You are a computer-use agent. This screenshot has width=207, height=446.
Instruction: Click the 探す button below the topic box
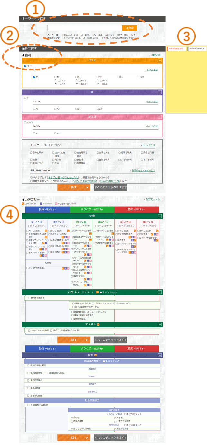click(x=74, y=187)
